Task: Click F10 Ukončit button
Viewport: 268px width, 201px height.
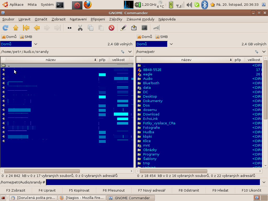Action: point(252,191)
